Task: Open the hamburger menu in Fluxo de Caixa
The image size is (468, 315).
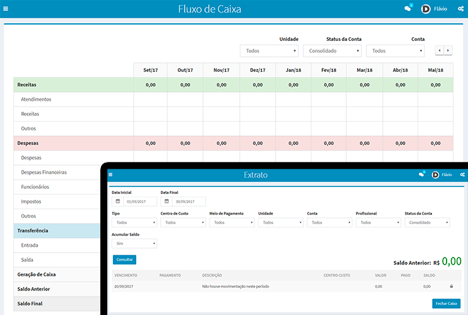Action: (x=6, y=9)
